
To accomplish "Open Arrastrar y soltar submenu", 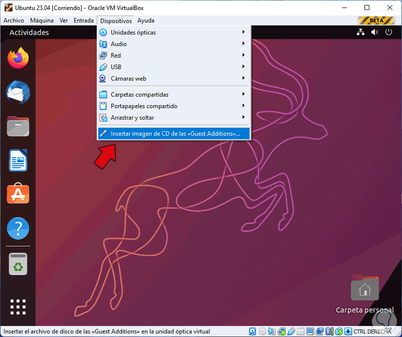I will [x=173, y=118].
